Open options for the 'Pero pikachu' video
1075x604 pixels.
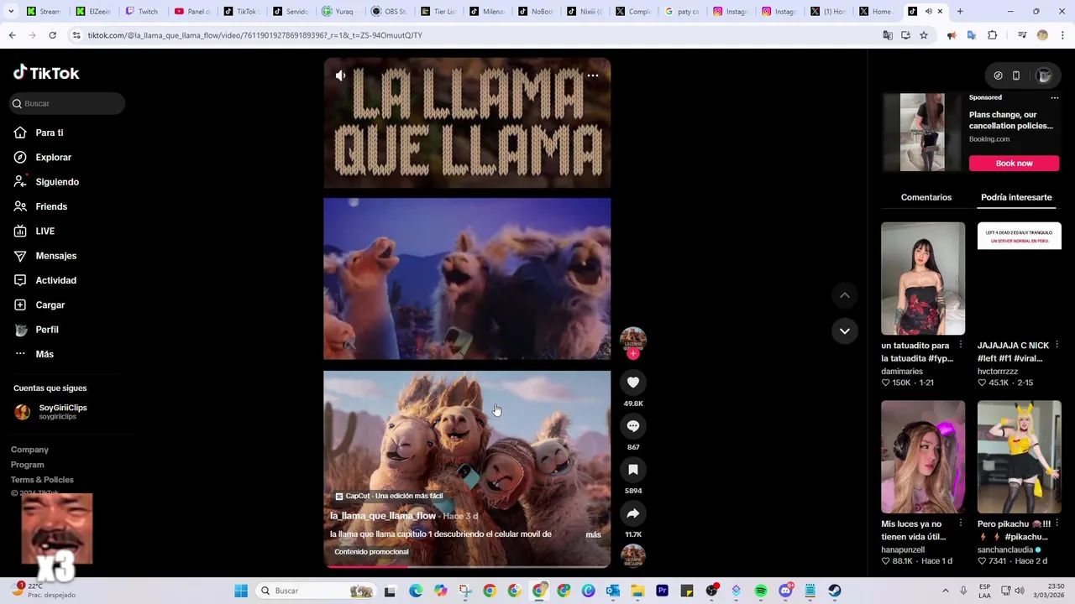[1057, 523]
